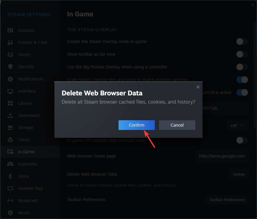257x219 pixels.
Task: Toggle Enable the Steam Overlay while in-game
Action: click(x=242, y=41)
